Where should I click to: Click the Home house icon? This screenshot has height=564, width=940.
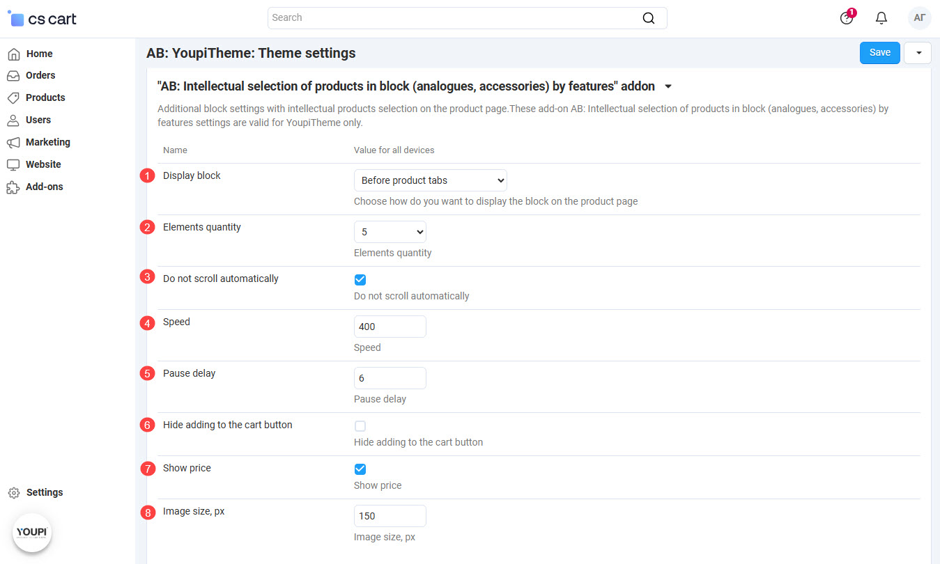[13, 54]
